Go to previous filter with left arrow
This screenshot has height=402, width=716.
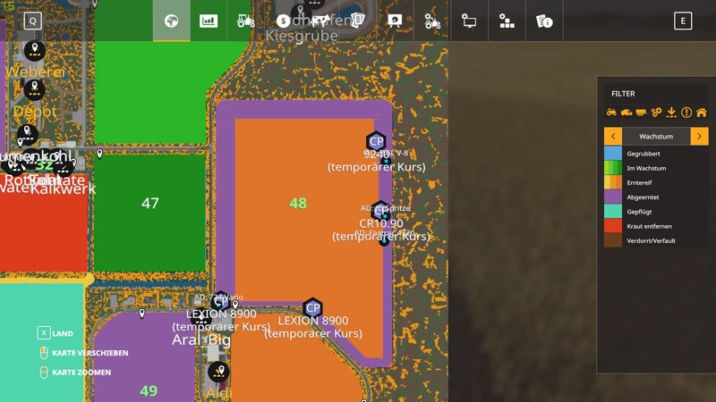coord(613,137)
